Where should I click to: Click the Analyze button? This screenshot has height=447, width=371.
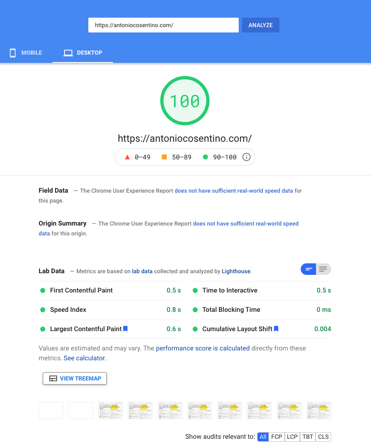260,25
